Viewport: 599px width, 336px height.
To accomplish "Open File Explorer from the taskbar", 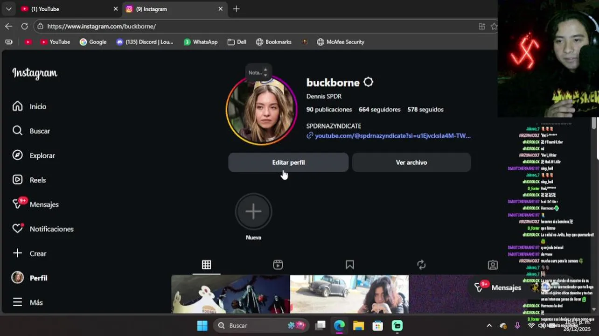I will (358, 325).
